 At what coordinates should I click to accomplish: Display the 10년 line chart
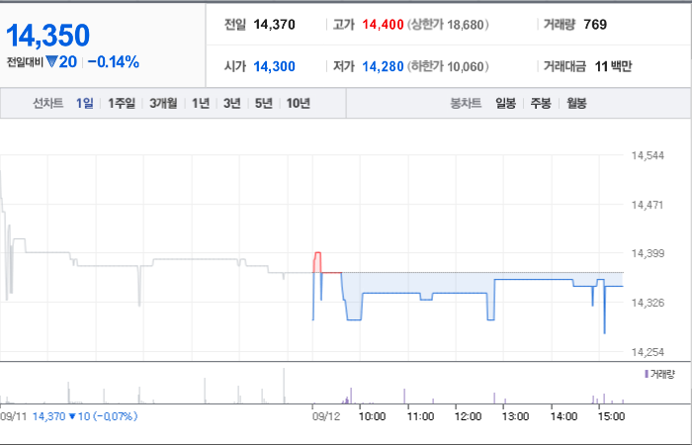299,104
